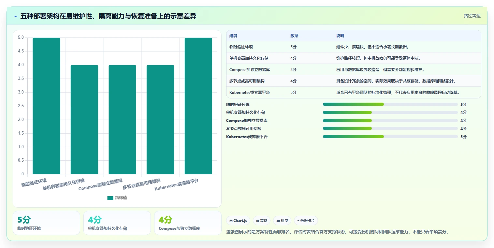Viewport: 494px width, 248px height.
Task: Click the chart bar for 临时验证环境
Action: coord(46,106)
